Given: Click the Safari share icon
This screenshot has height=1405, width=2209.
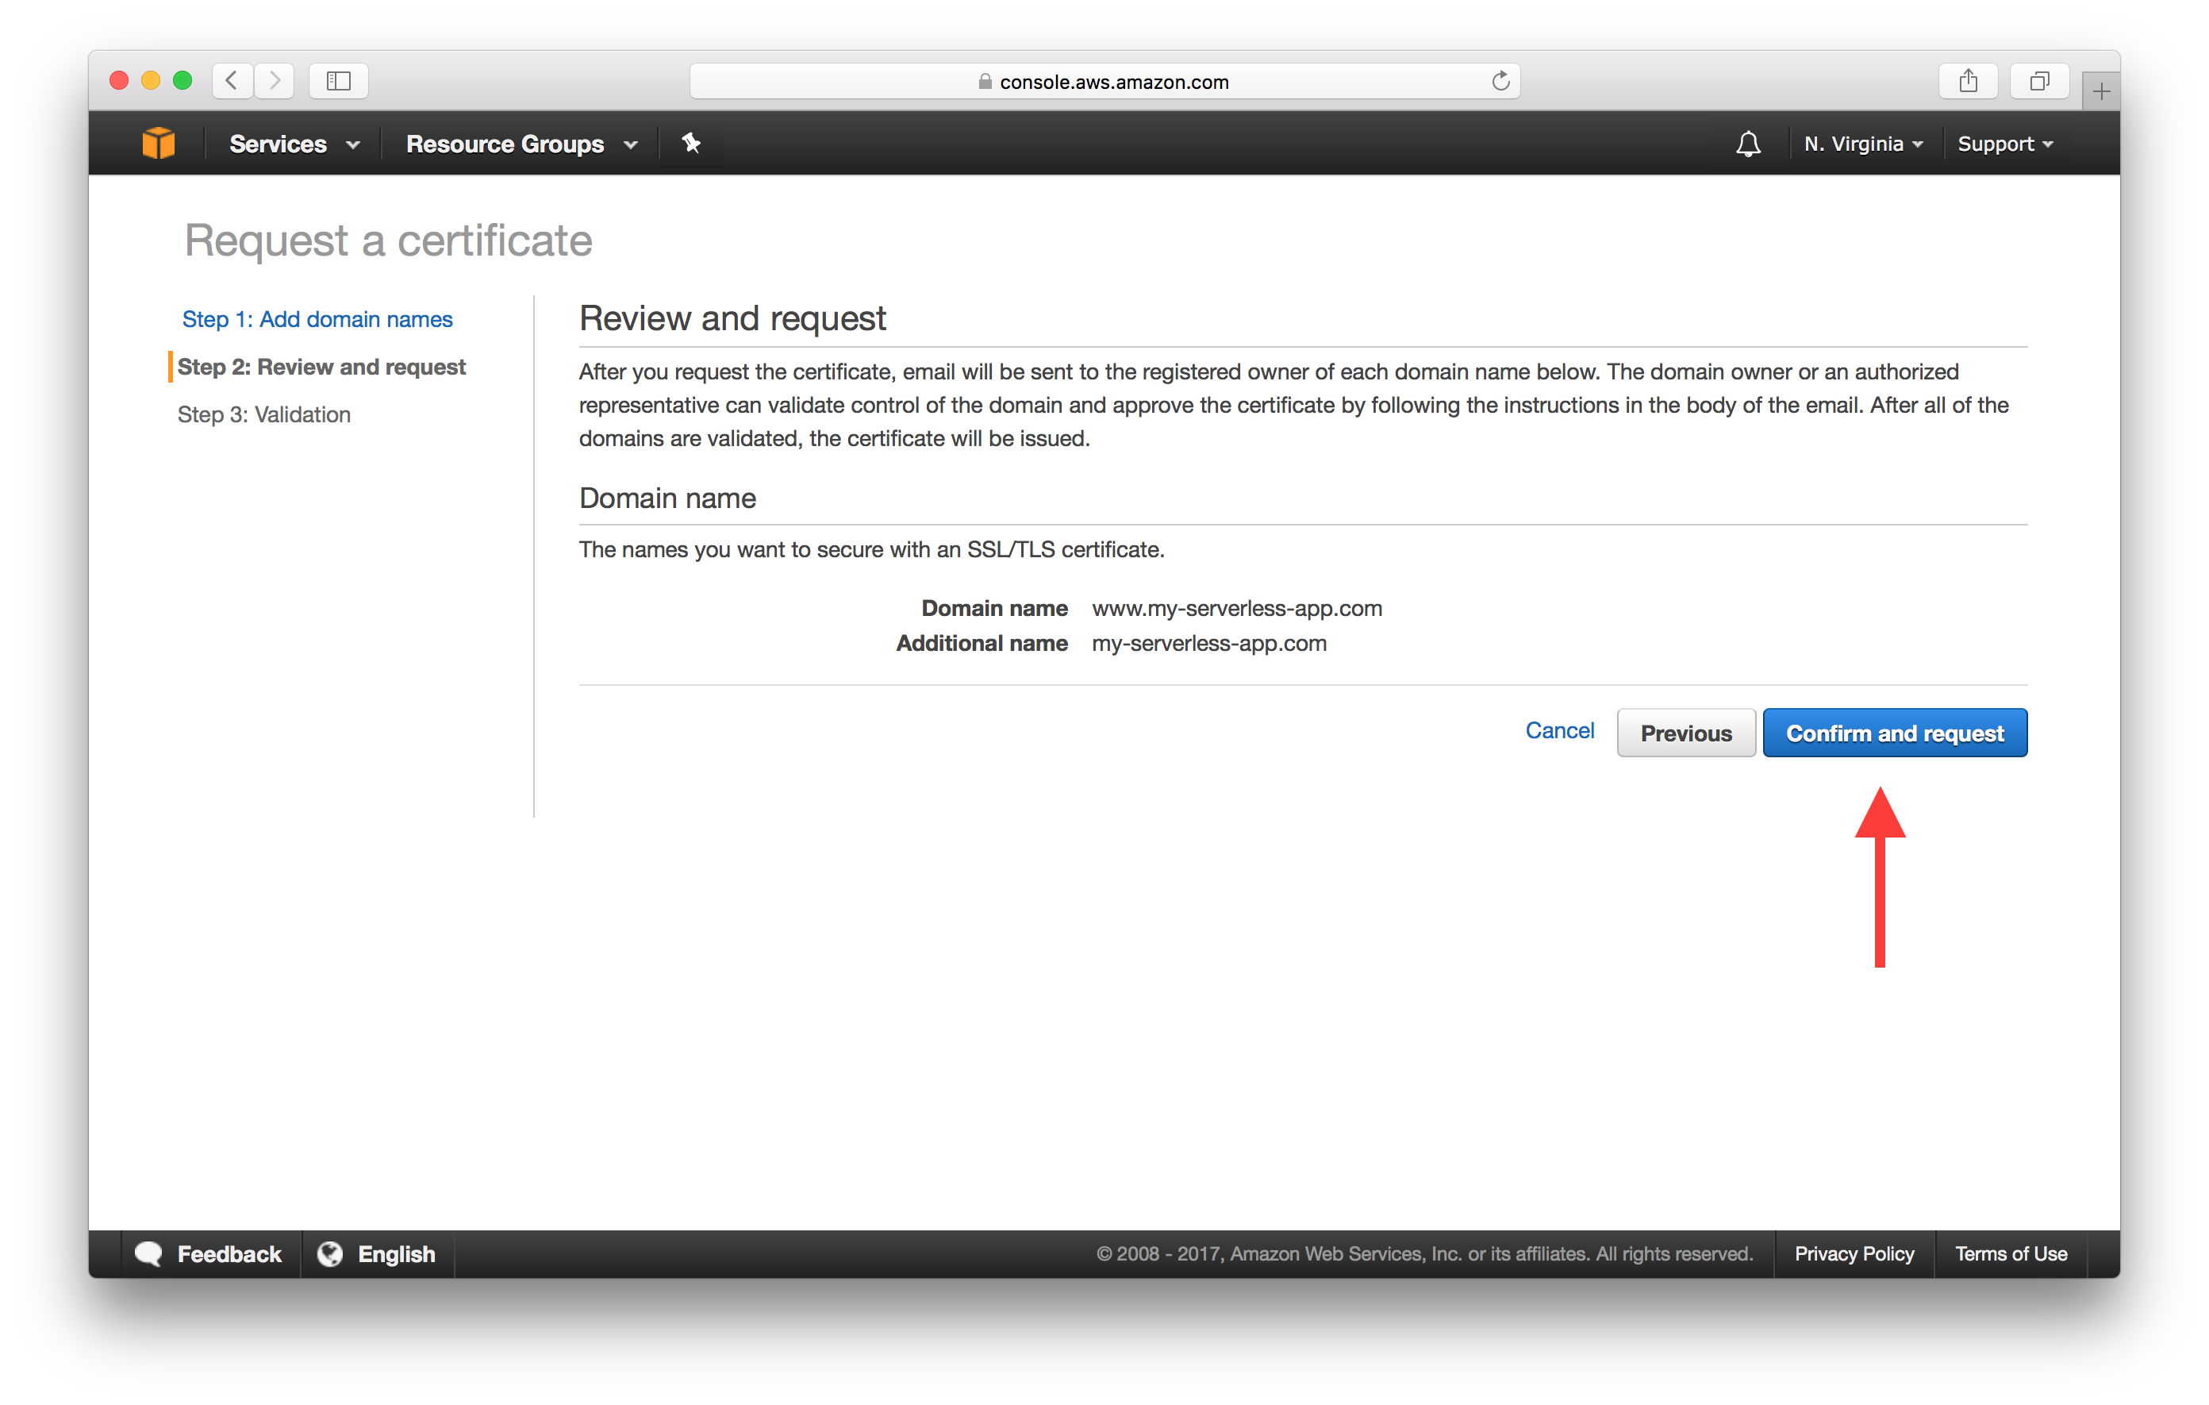Looking at the screenshot, I should coord(1968,81).
